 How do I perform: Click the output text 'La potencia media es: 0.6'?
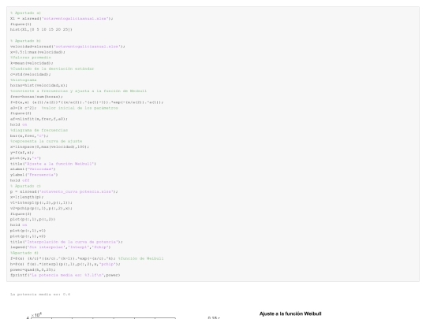(40, 295)
